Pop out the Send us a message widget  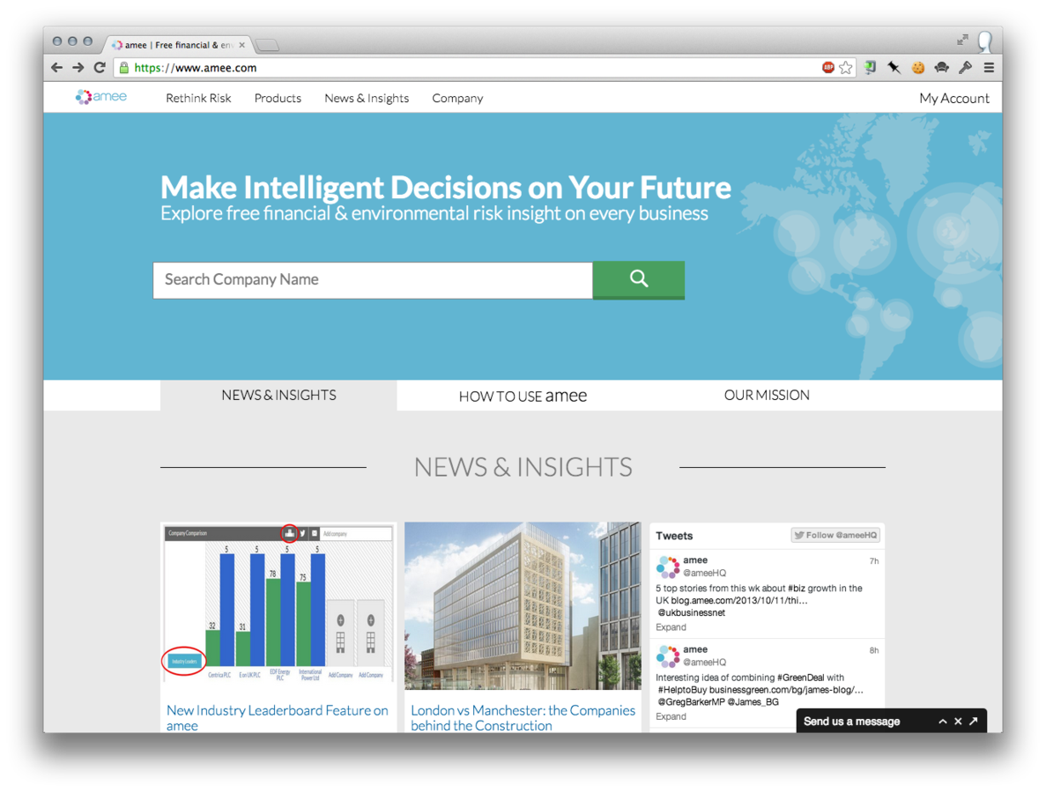pos(973,721)
